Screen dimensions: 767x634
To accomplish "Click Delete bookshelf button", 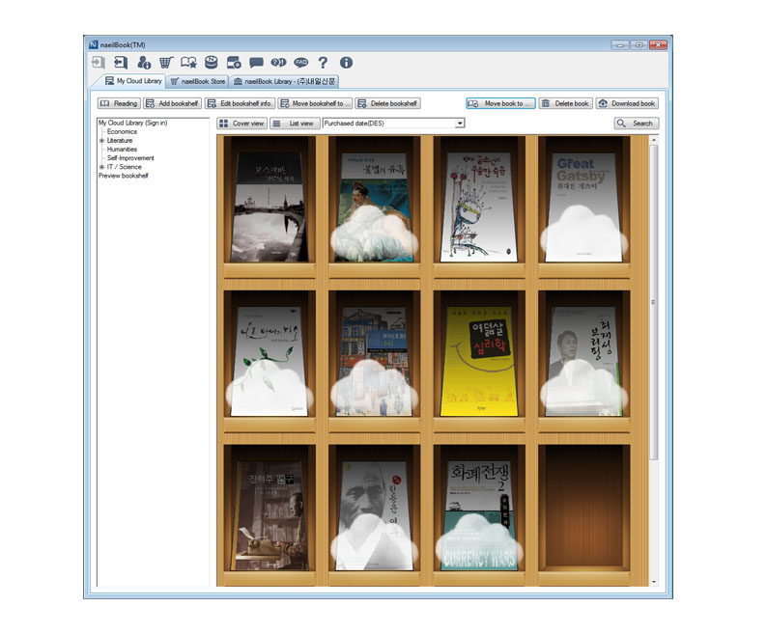I will (x=388, y=103).
